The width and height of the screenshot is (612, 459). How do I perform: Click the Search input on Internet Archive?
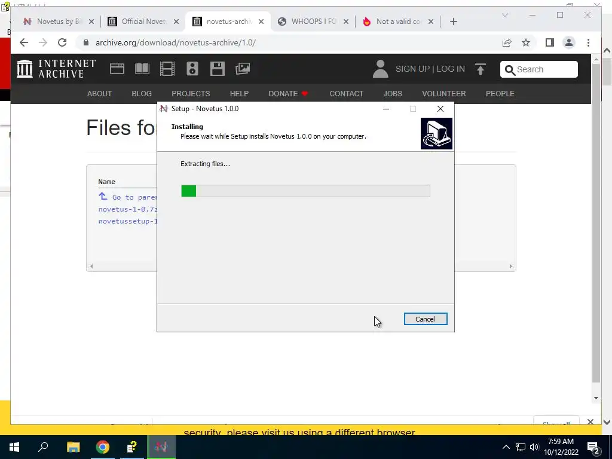click(x=539, y=69)
